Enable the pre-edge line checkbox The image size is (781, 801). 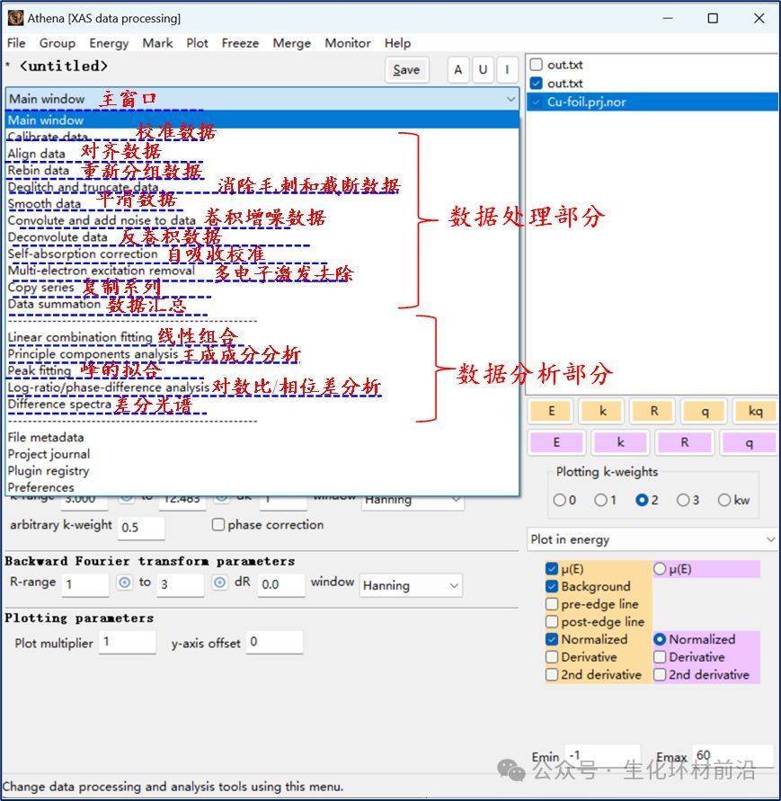552,604
